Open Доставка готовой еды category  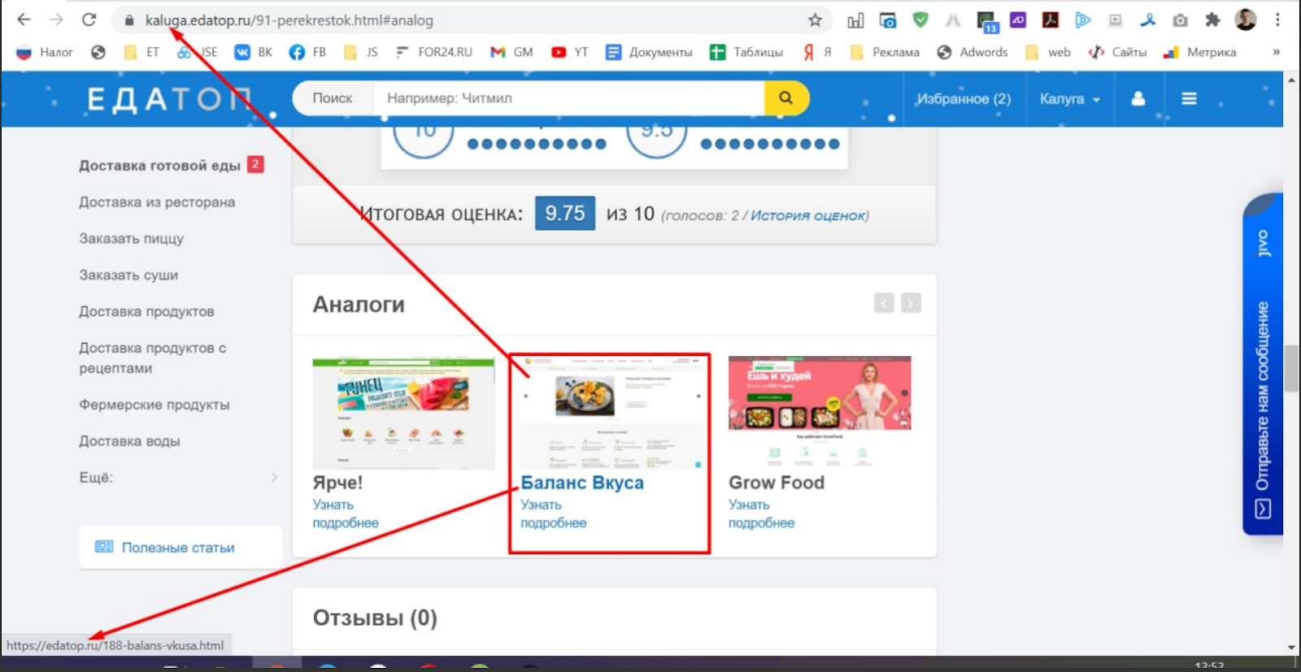(x=160, y=166)
